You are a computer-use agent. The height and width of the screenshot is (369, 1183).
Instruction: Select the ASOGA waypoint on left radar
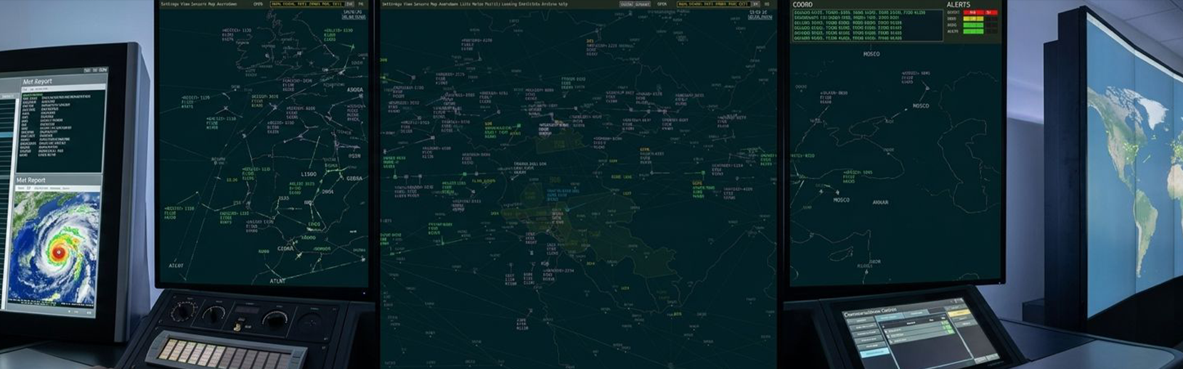pyautogui.click(x=355, y=90)
